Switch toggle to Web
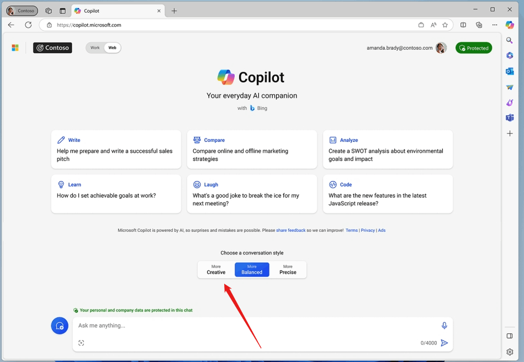Image resolution: width=524 pixels, height=362 pixels. point(112,48)
